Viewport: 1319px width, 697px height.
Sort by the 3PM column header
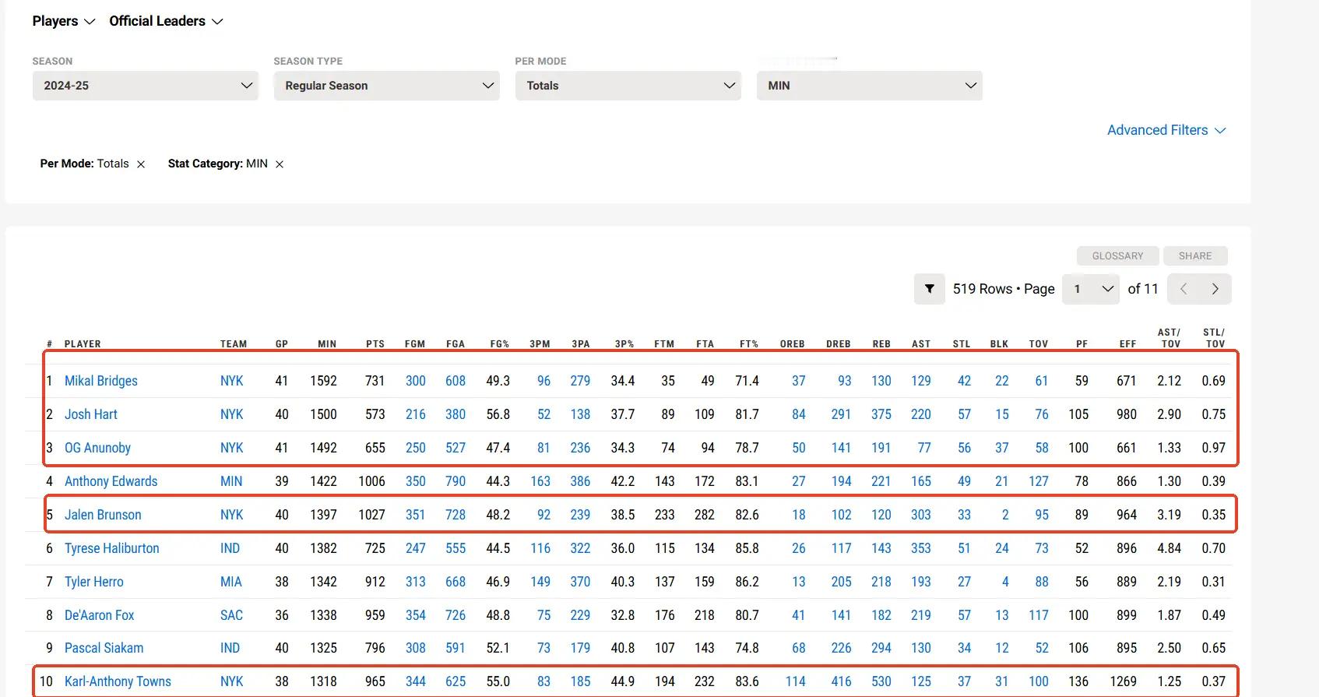click(540, 344)
